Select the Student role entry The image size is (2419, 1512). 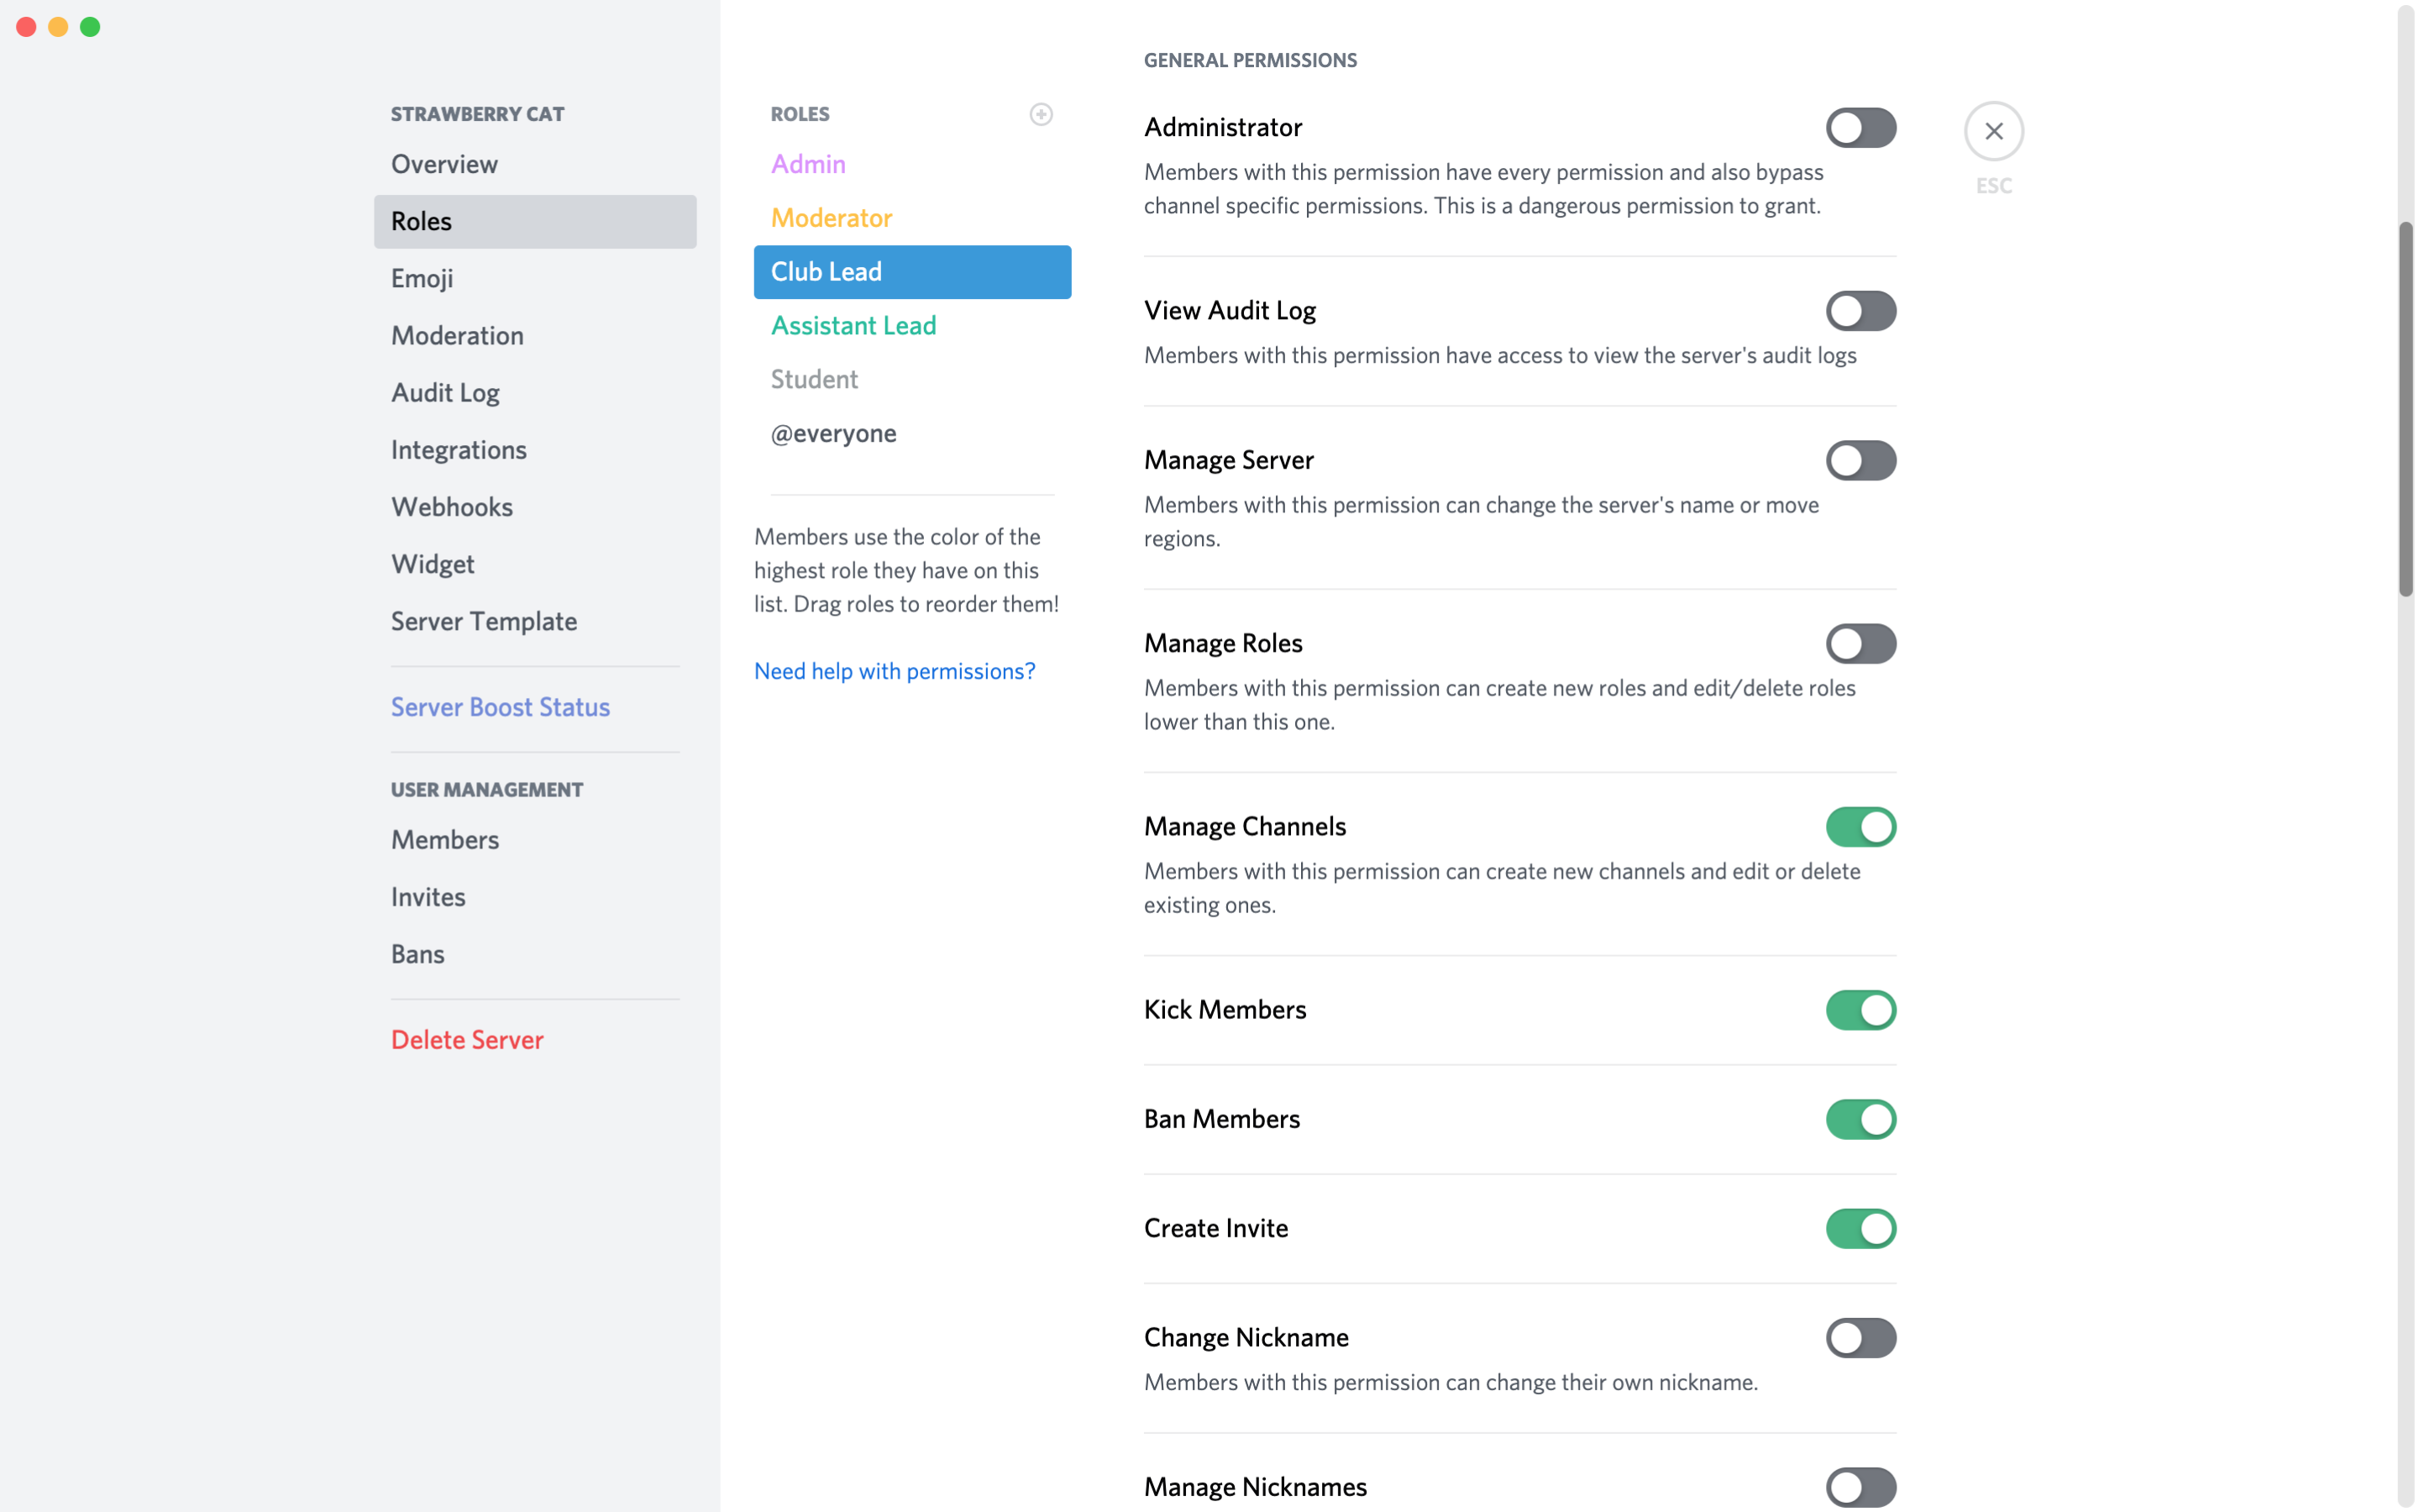point(813,378)
